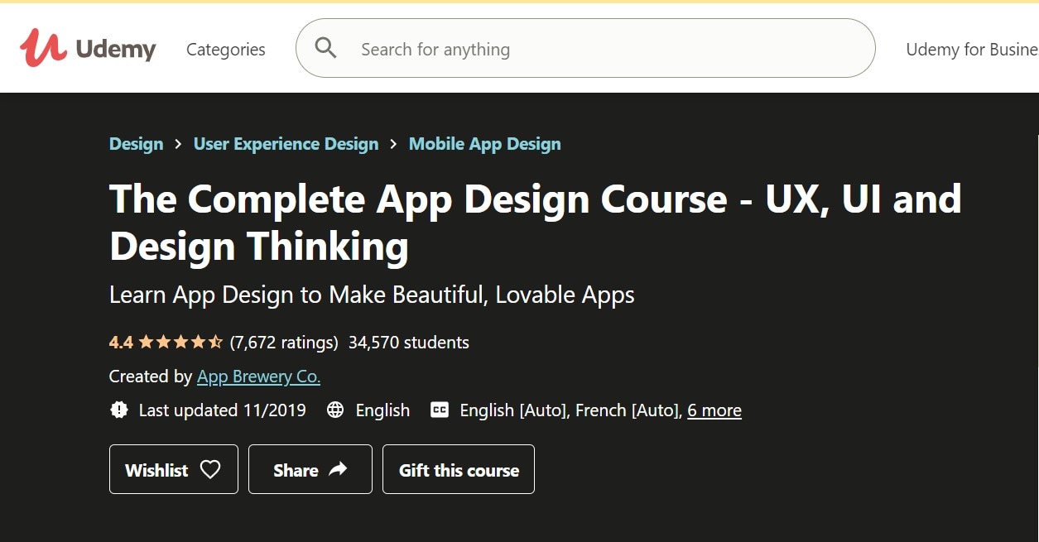This screenshot has width=1039, height=542.
Task: Click the Udemy logo icon
Action: coord(43,48)
